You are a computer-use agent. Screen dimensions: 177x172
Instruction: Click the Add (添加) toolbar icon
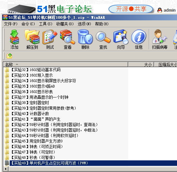click(14, 39)
